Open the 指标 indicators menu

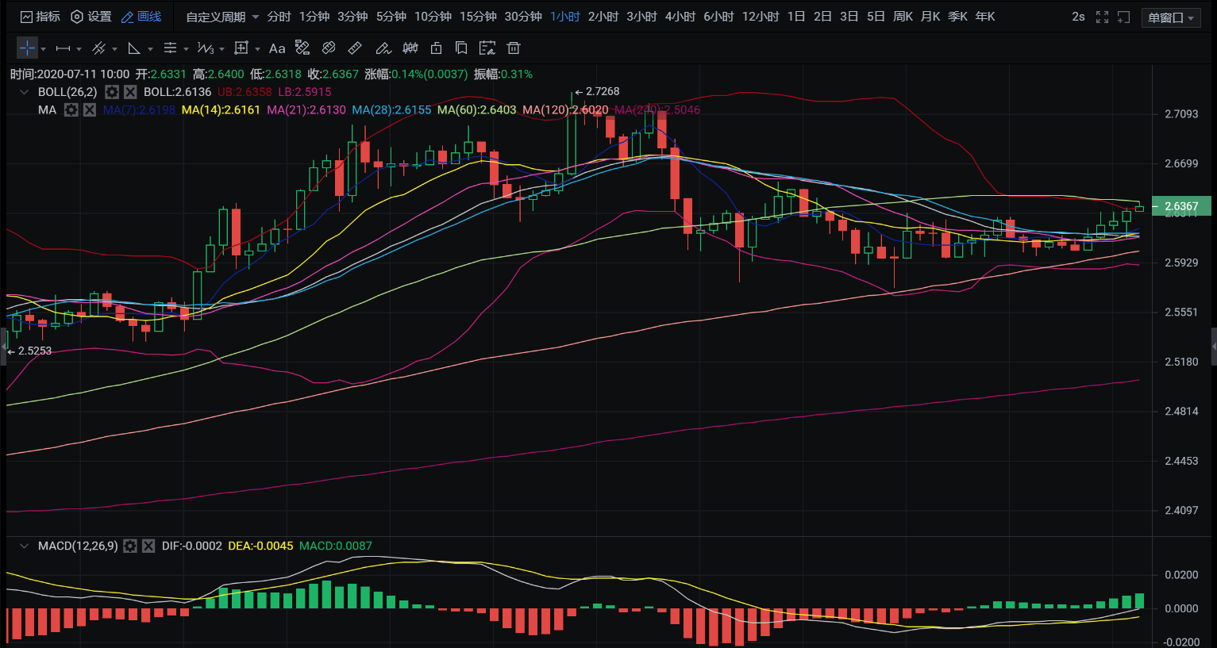[x=40, y=17]
